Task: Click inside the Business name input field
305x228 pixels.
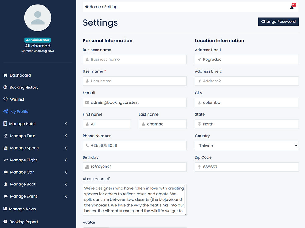Action: (x=135, y=59)
